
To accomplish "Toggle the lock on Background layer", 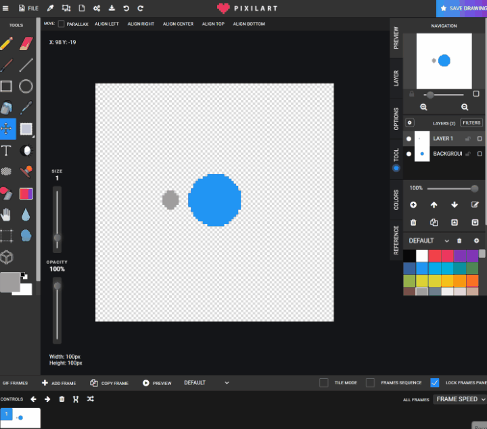I will (468, 154).
